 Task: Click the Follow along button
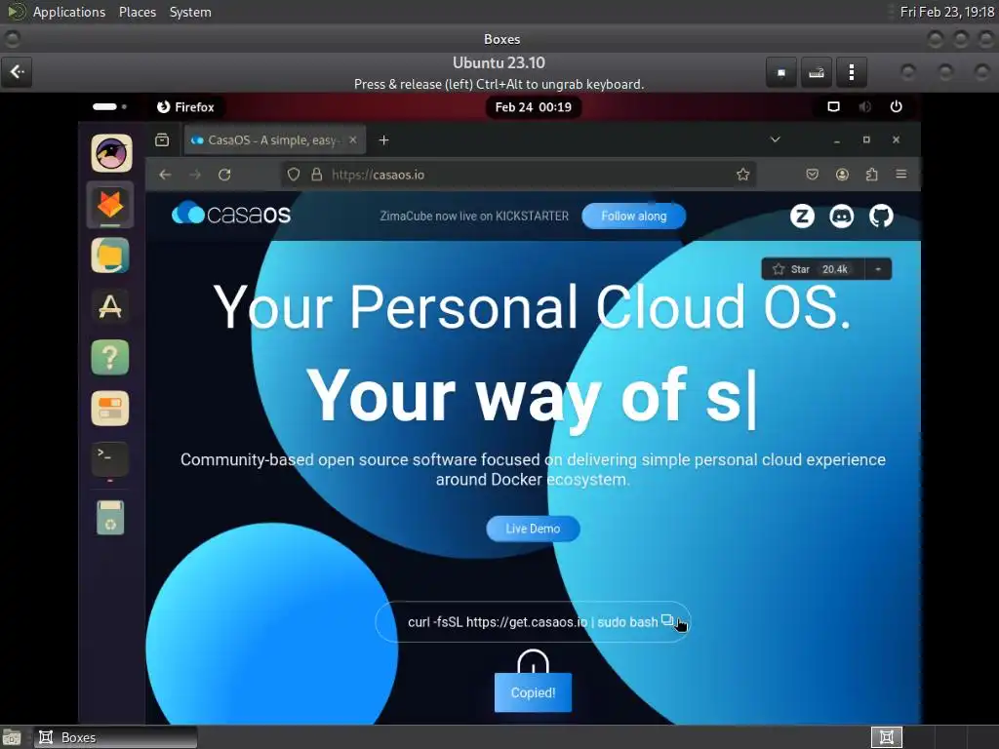point(634,216)
